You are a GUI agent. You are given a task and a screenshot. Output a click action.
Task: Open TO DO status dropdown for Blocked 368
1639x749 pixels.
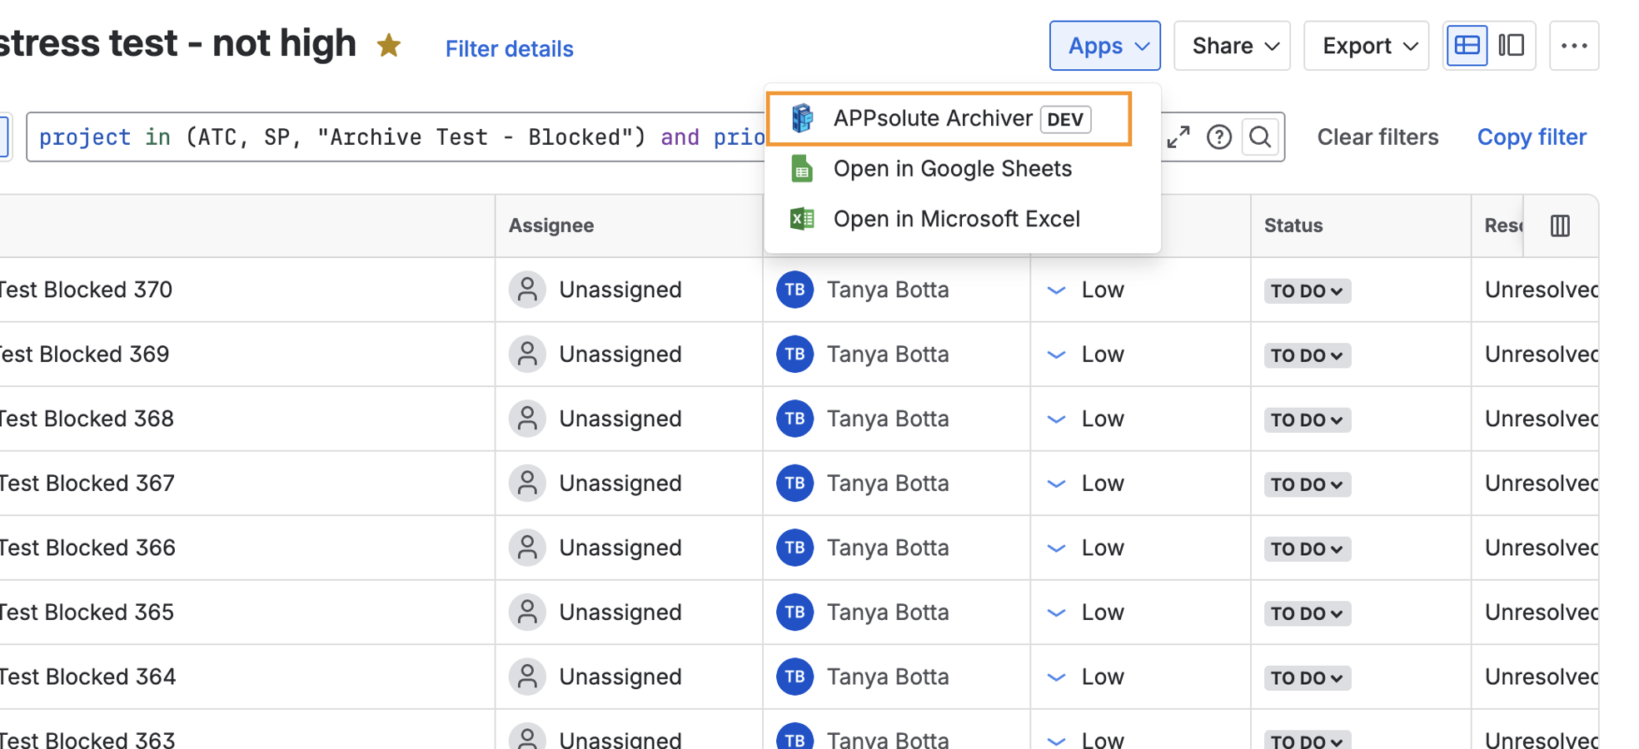[x=1307, y=419]
